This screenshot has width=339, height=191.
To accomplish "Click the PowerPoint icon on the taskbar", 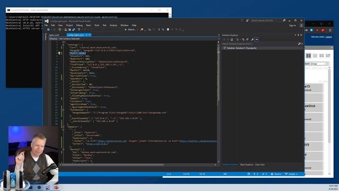I will tap(57, 187).
